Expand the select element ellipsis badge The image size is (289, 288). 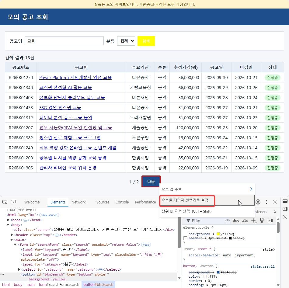[100, 269]
